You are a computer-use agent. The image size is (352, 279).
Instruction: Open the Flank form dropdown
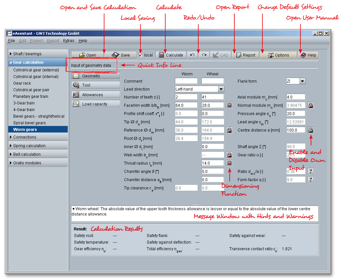click(302, 81)
